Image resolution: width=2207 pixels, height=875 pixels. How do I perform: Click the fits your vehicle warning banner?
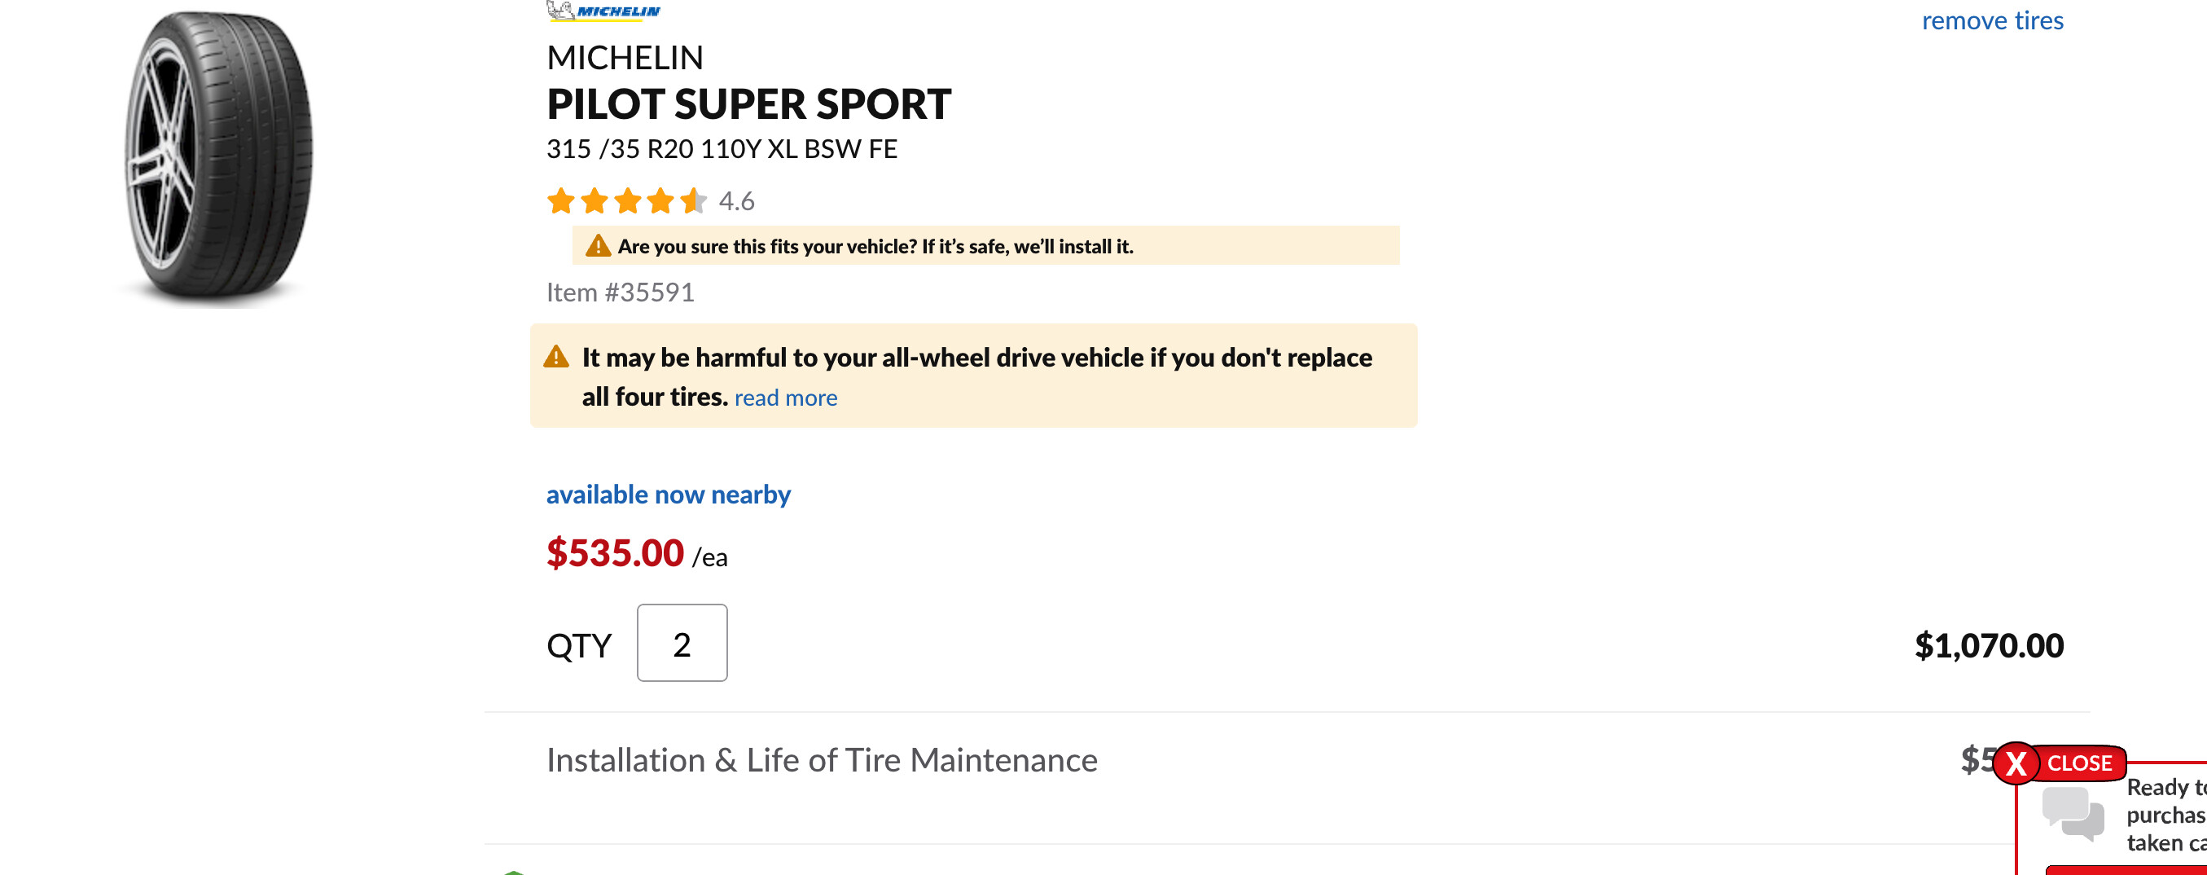[x=985, y=245]
